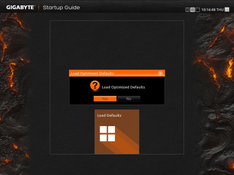Image resolution: width=234 pixels, height=175 pixels.
Task: Click the orange question mark icon
Action: (95, 85)
